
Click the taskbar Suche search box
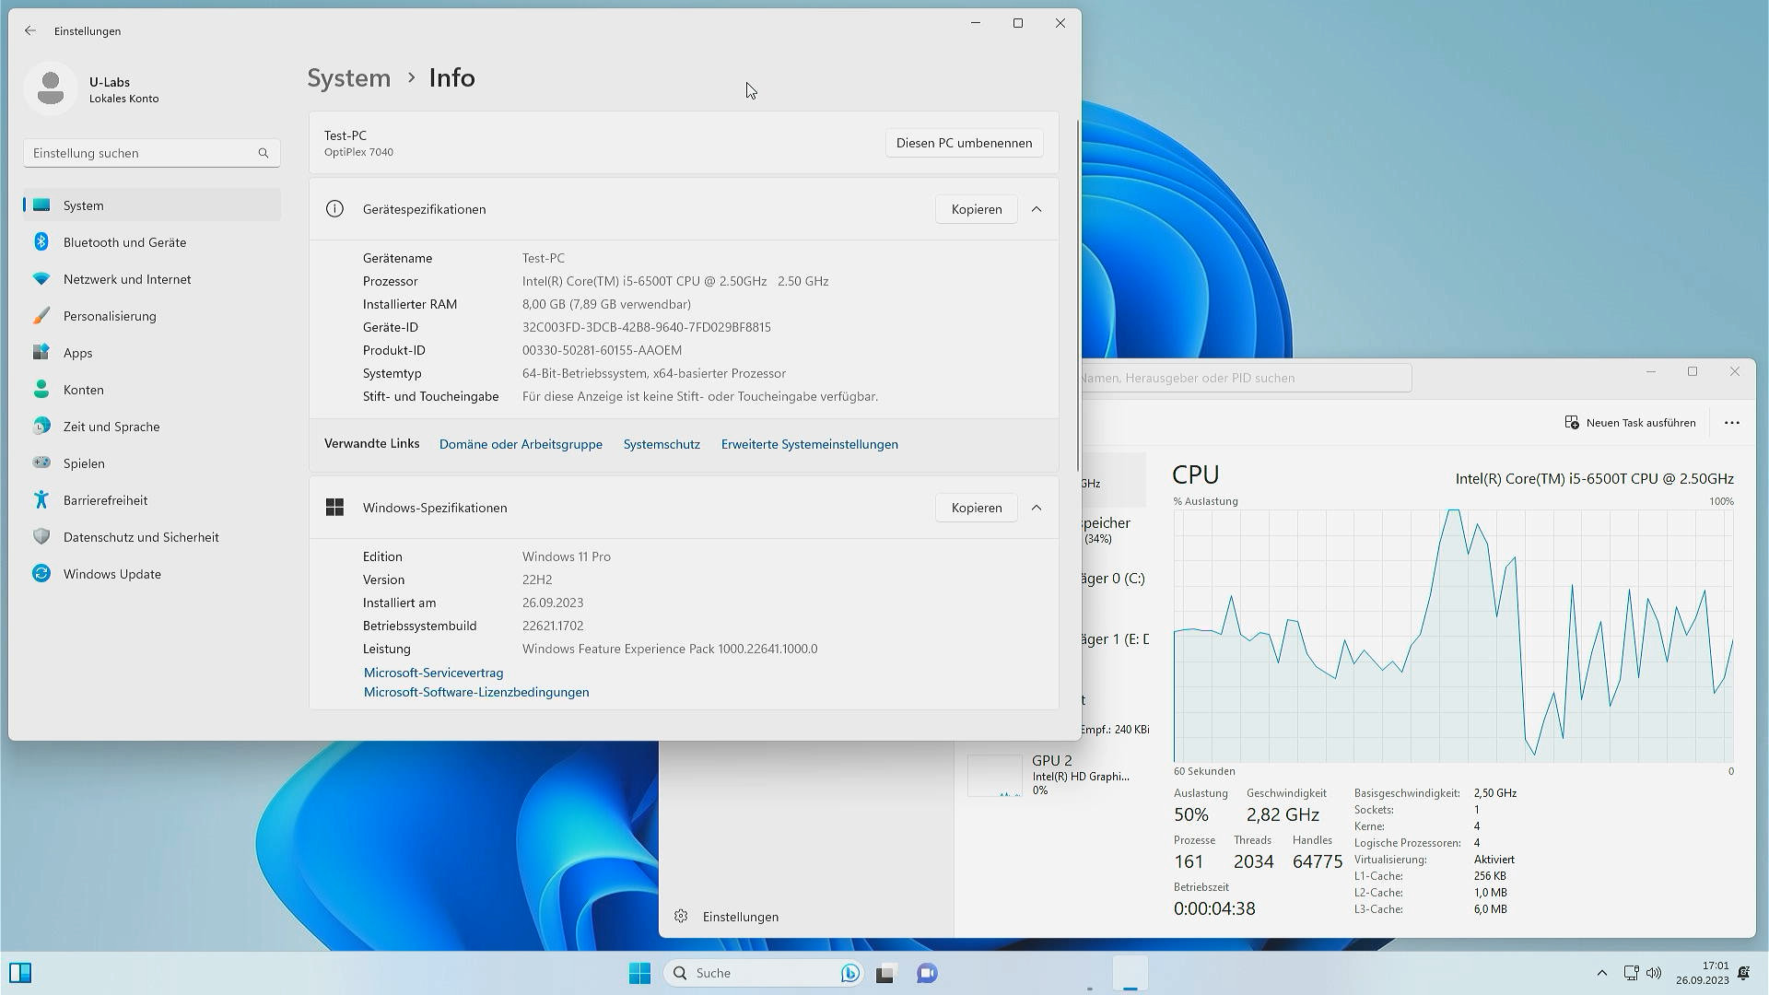764,973
